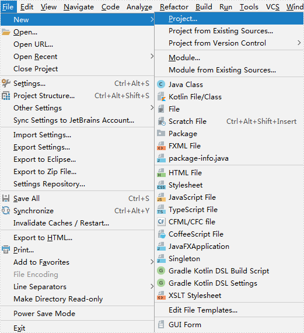Toggle Power Save Mode
Screen dimensions: 304x333
77,314
